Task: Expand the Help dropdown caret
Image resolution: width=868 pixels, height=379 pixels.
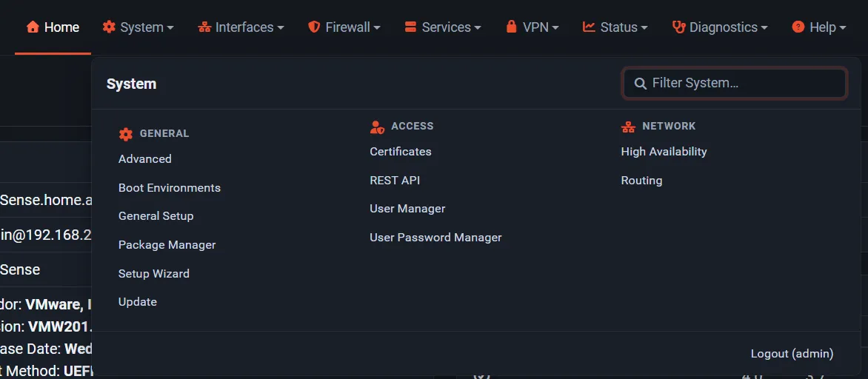Action: 843,27
